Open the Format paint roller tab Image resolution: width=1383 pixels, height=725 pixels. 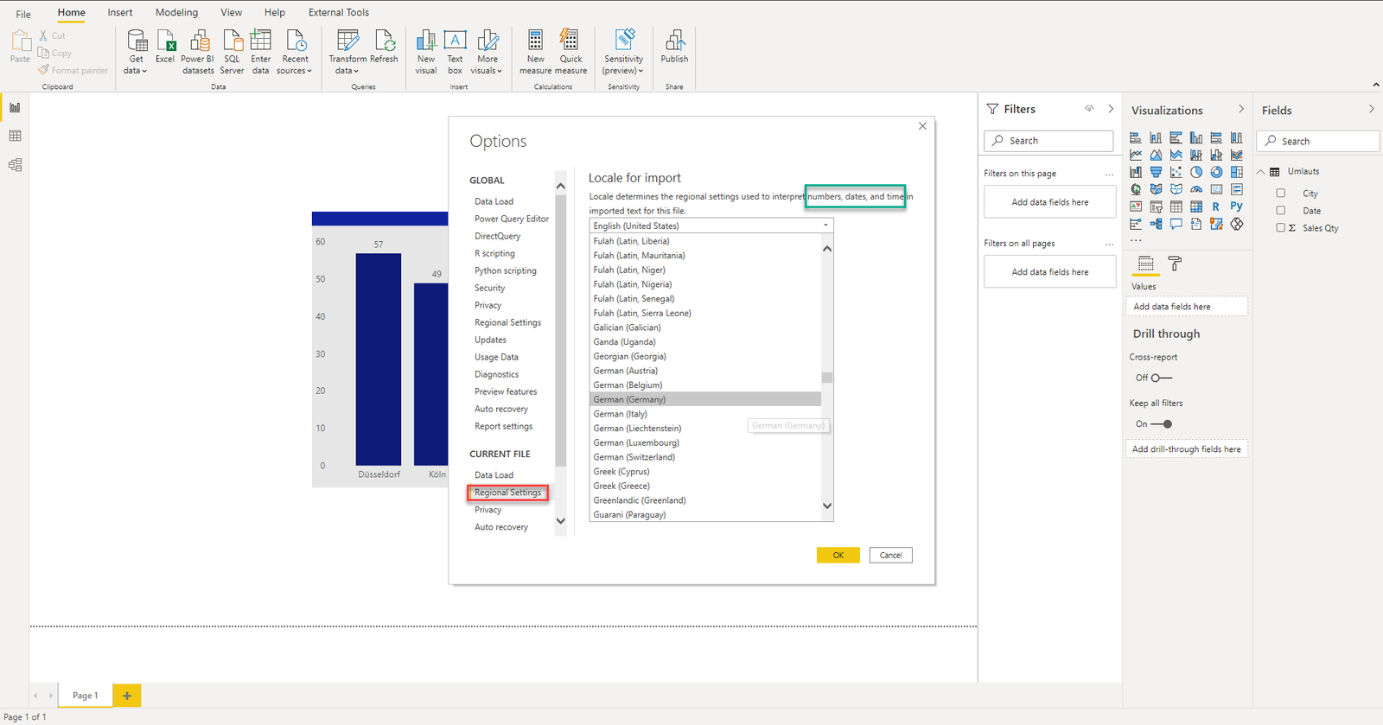point(1175,264)
